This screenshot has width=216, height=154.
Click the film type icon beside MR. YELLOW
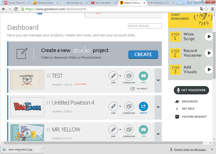[x=48, y=130]
